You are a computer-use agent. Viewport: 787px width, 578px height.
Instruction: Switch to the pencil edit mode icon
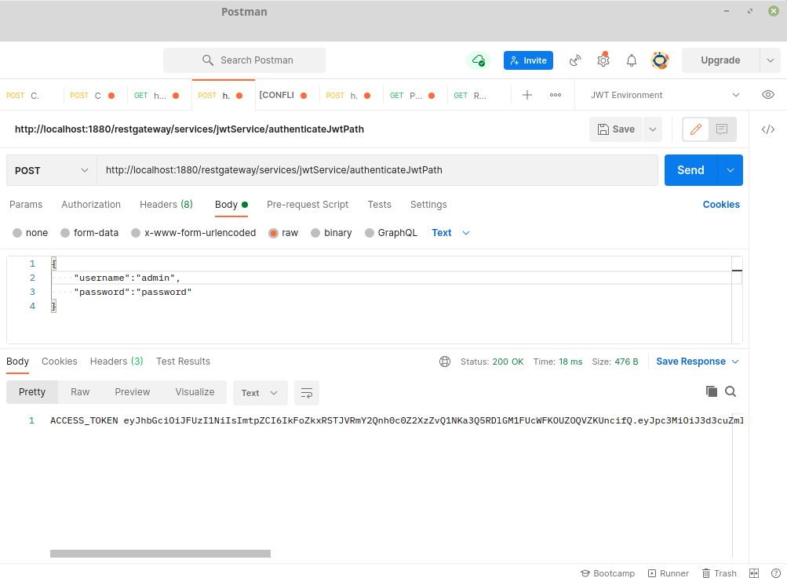696,129
